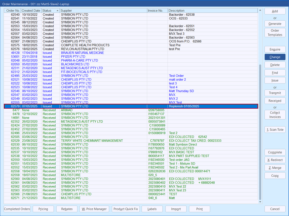Select order 62575 Complete Health Products row
Screen dimensions: 289x216
85,45
